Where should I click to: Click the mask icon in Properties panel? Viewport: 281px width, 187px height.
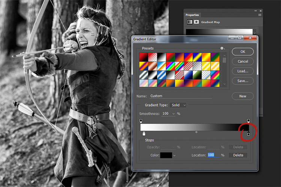[196, 22]
